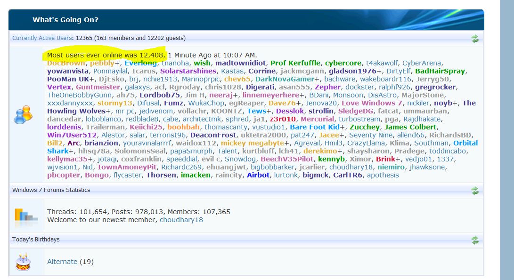The height and width of the screenshot is (280, 514).
Task: Select user BadHairSpray
Action: (440, 71)
